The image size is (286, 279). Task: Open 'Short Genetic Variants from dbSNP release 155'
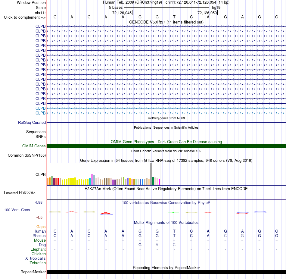coord(166,151)
